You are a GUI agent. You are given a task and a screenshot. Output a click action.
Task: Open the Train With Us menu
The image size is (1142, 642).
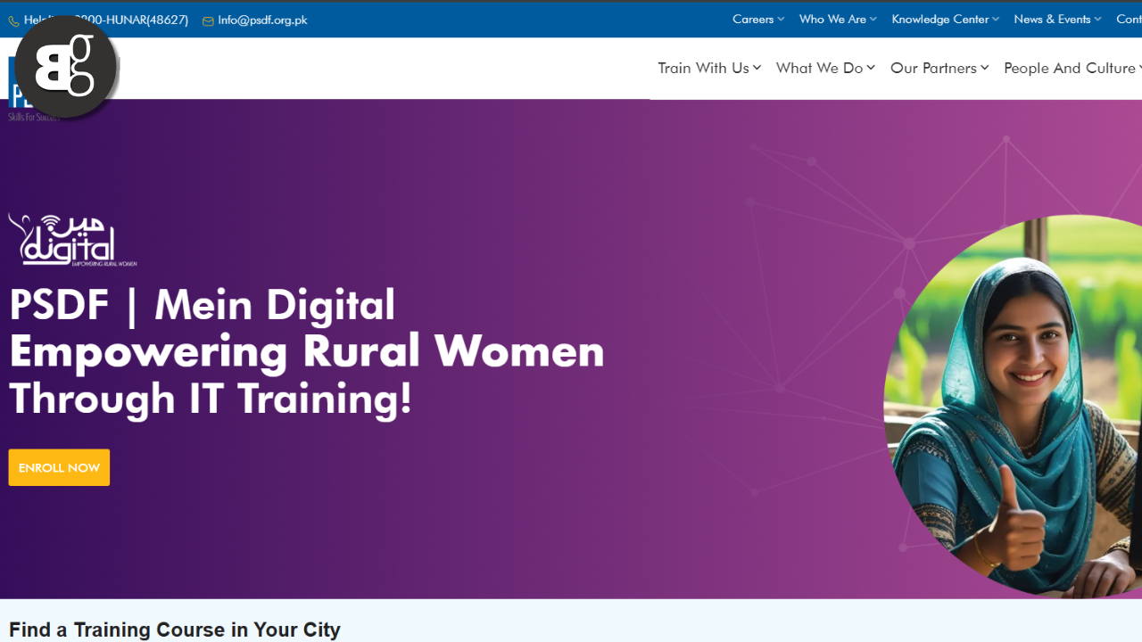tap(708, 68)
